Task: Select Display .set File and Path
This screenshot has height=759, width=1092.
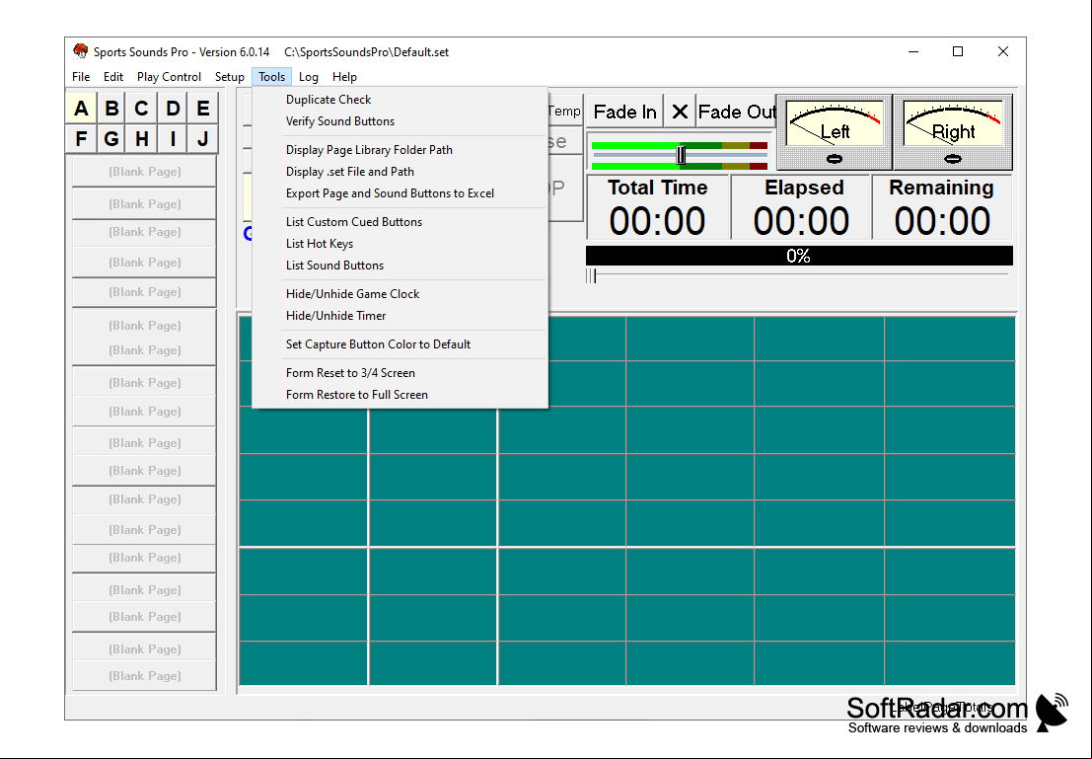Action: click(400, 172)
